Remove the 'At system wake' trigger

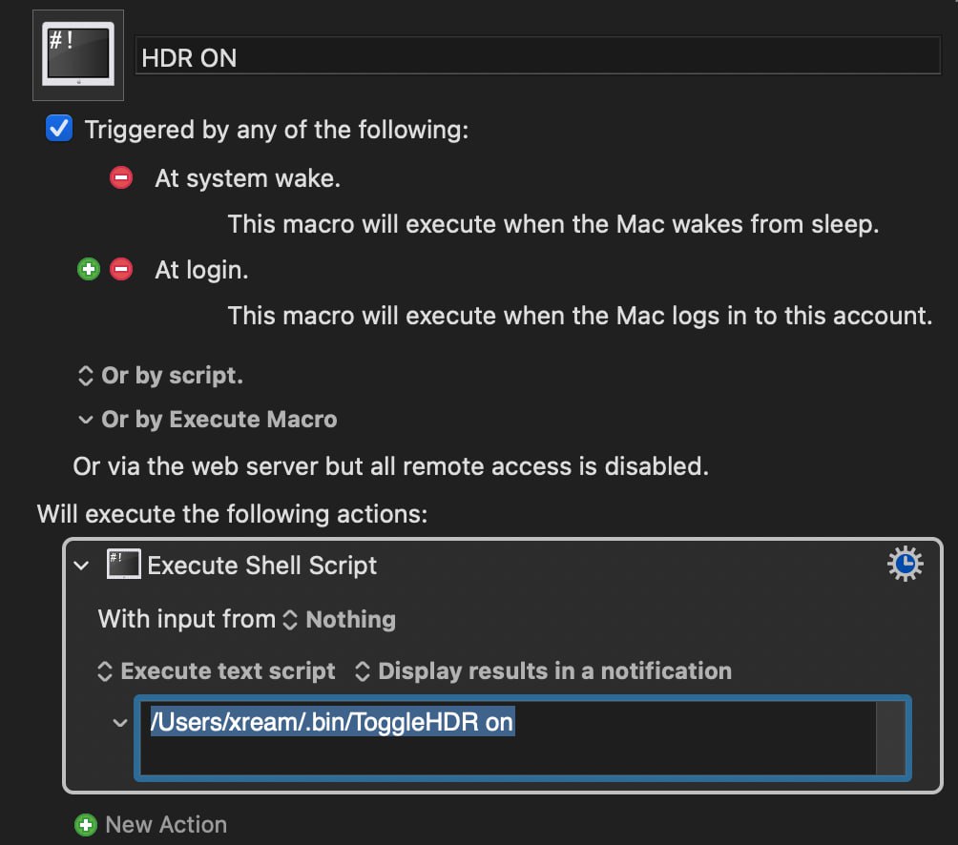[x=121, y=177]
